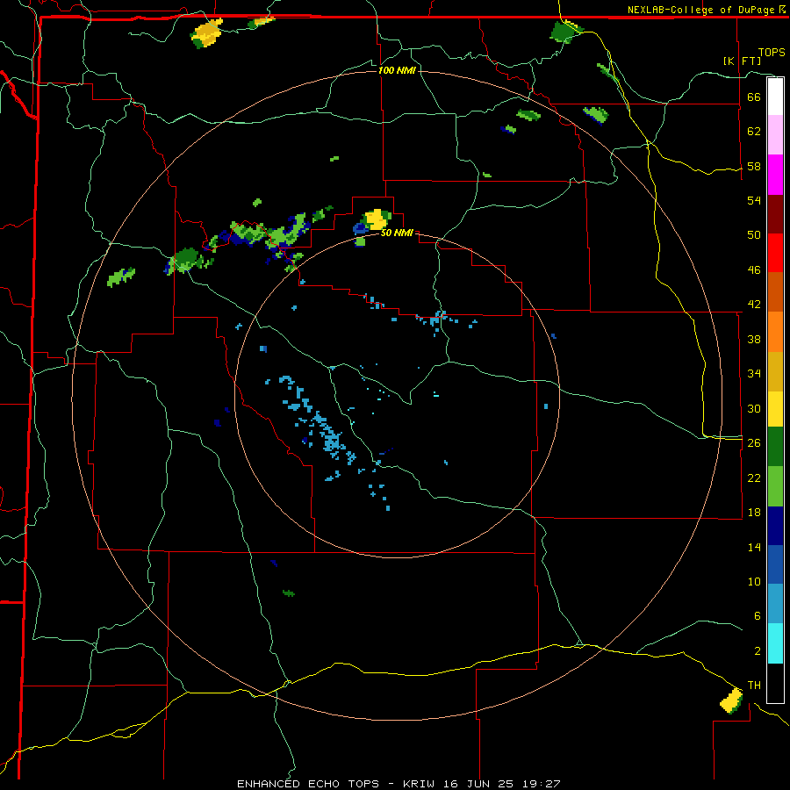The width and height of the screenshot is (790, 790).
Task: Click the yellow echo cell beside the 50 NMI label
Action: click(x=376, y=219)
